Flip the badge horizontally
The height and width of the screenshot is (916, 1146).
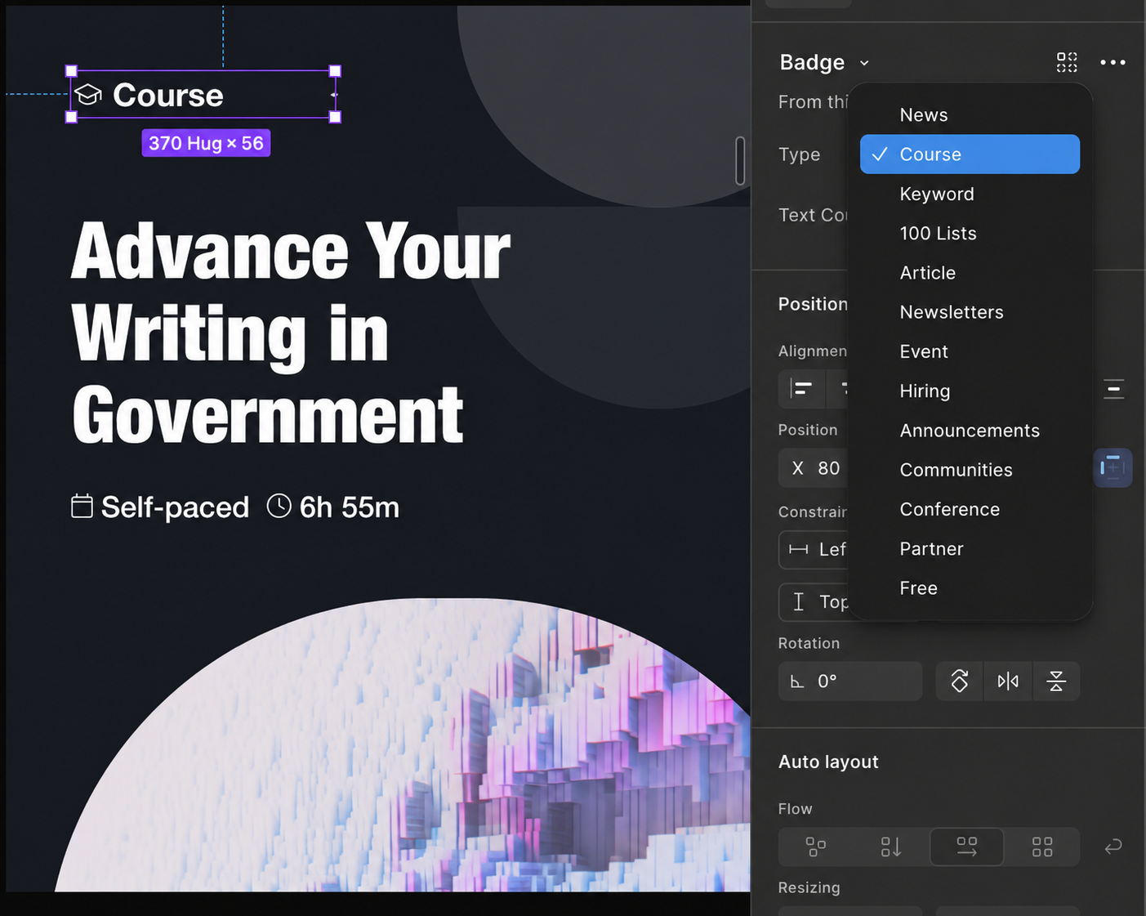click(1008, 681)
